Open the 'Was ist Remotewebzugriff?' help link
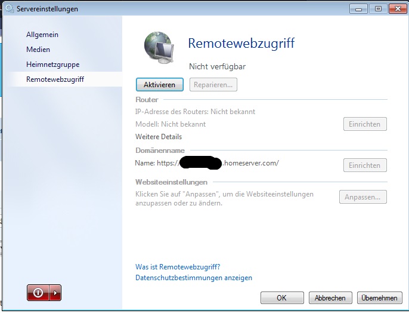The image size is (409, 313). coord(178,267)
